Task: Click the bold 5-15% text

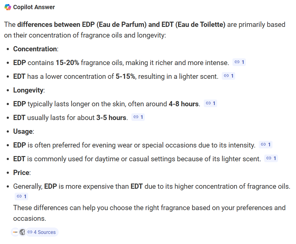Action: [x=126, y=76]
